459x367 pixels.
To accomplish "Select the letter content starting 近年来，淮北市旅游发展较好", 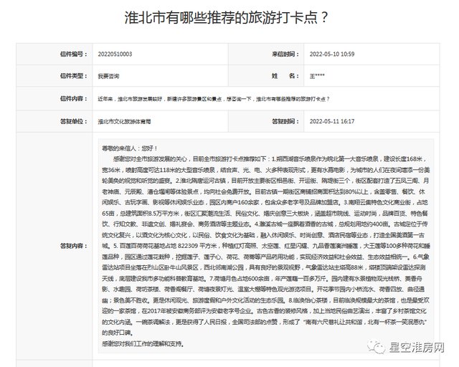I will pos(214,99).
